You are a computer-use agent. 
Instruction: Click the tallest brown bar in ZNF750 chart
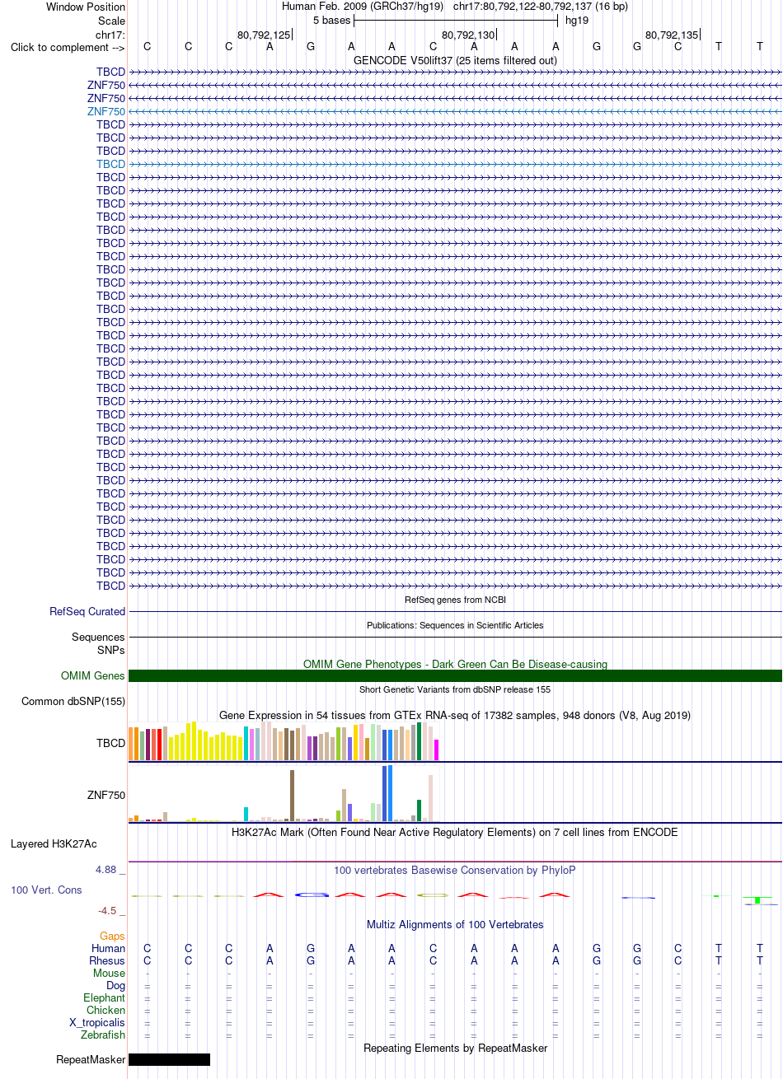pyautogui.click(x=293, y=796)
